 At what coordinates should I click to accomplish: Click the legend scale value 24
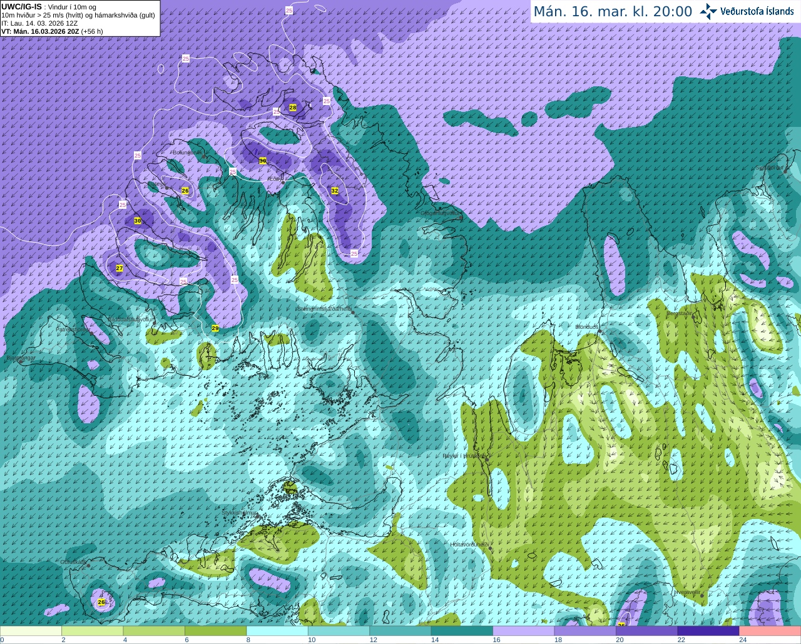point(743,640)
